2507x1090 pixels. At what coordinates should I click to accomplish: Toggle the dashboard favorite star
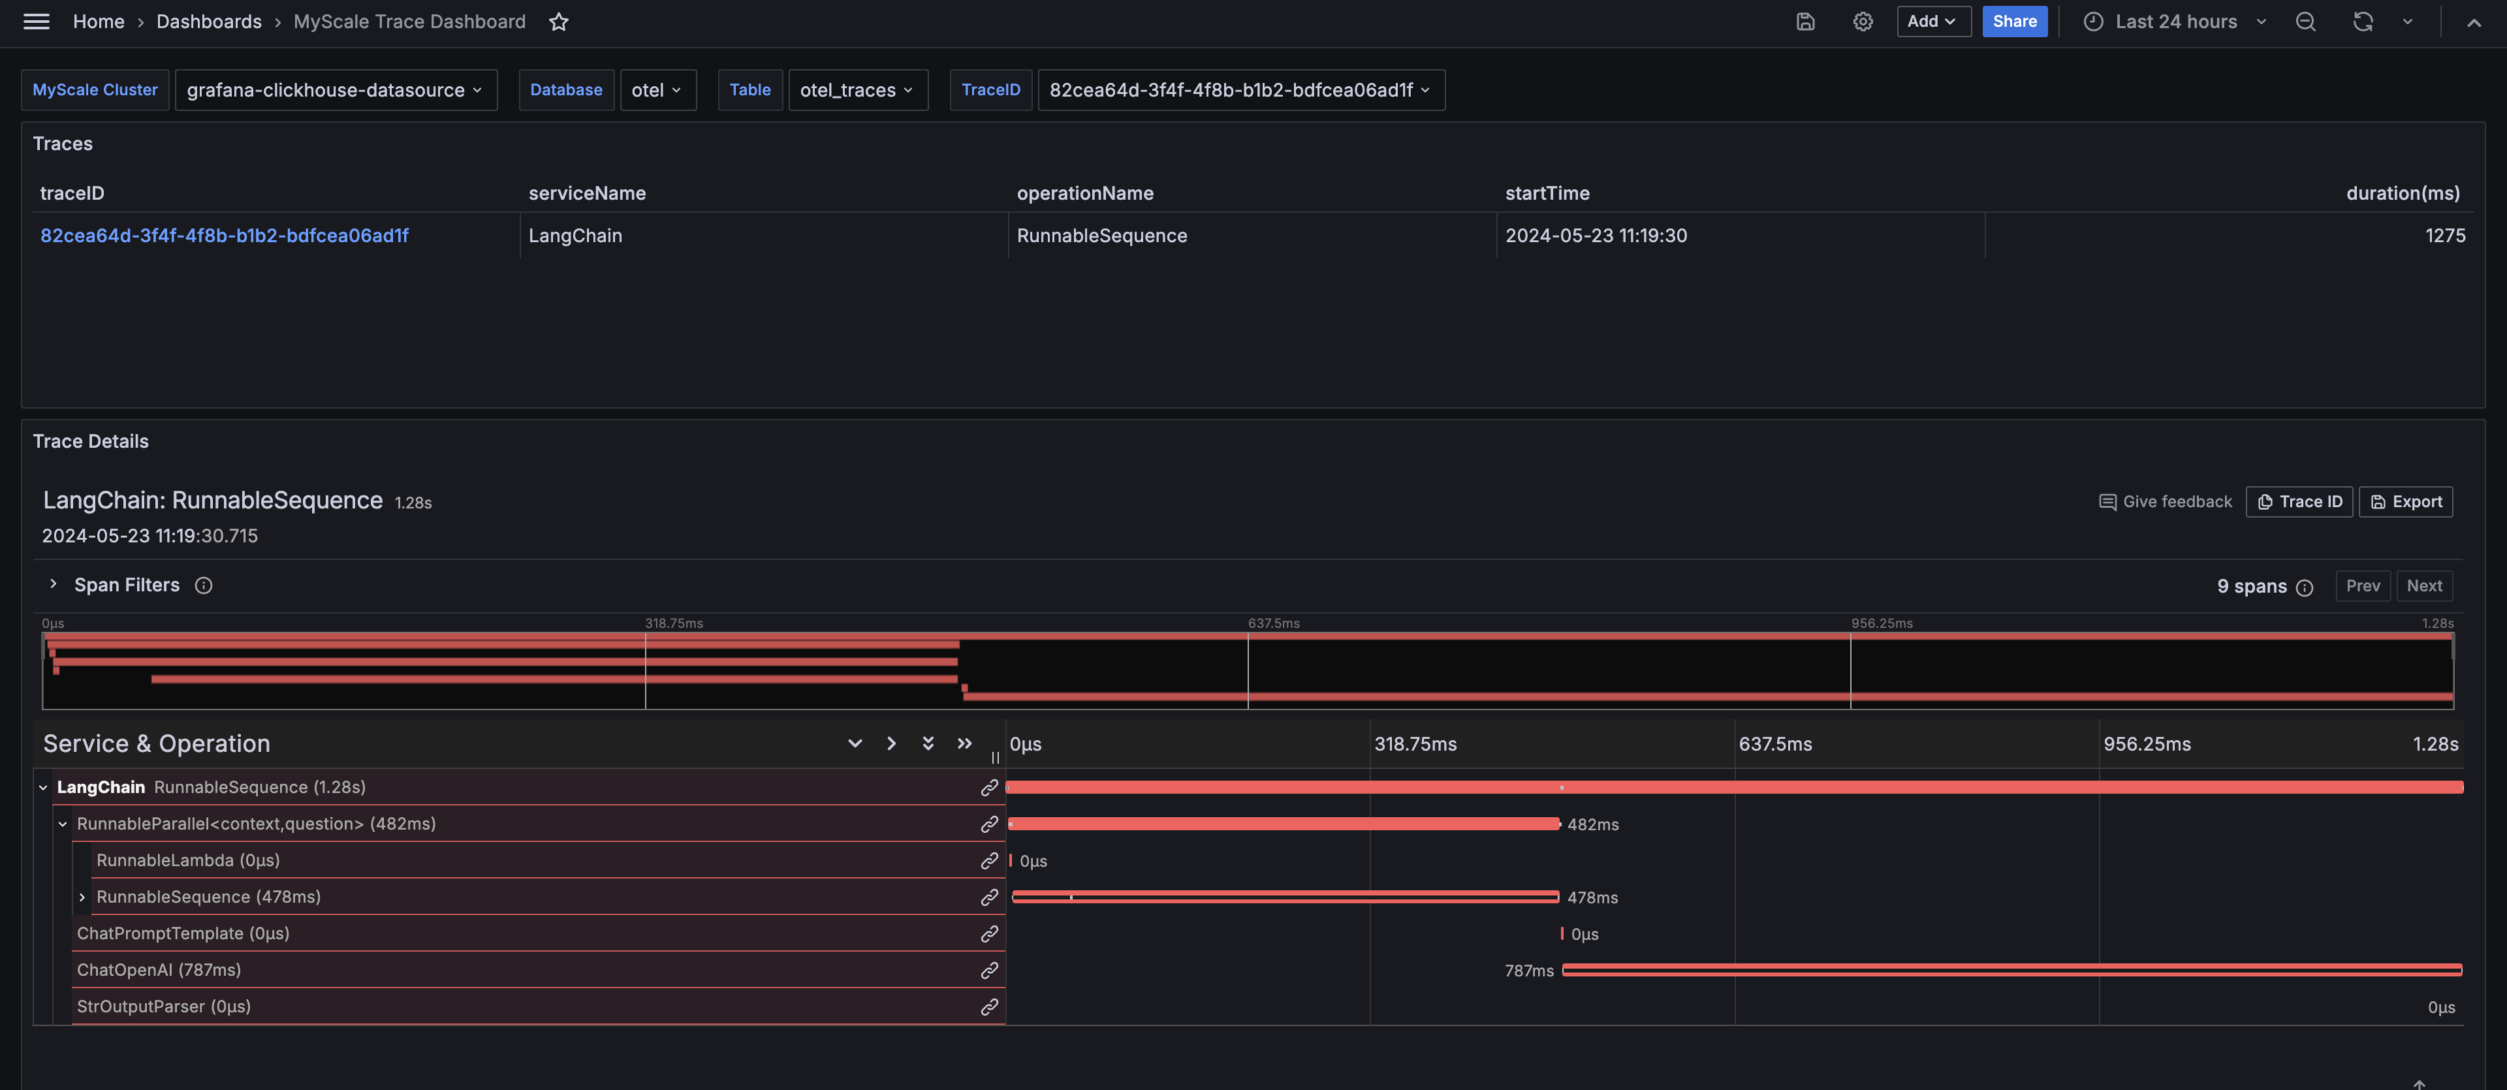pyautogui.click(x=559, y=20)
